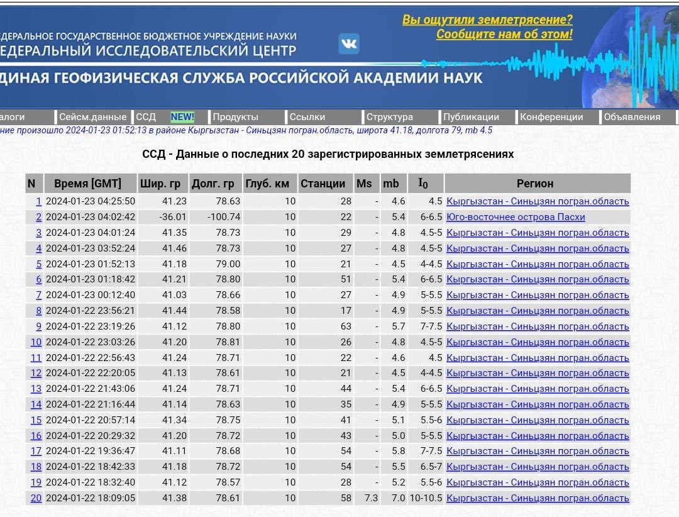Open the region link for the 01:18:42 event
The image size is (679, 517).
click(x=538, y=279)
